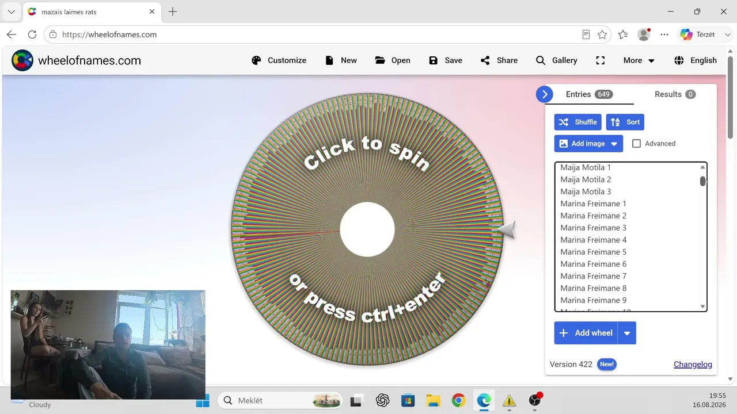Image resolution: width=737 pixels, height=414 pixels.
Task: Open a new browser tab
Action: (x=173, y=11)
